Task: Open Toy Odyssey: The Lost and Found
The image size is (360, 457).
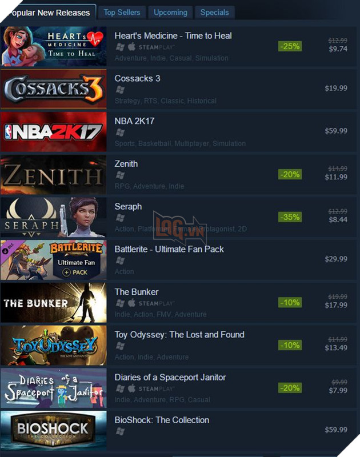Action: [179, 335]
